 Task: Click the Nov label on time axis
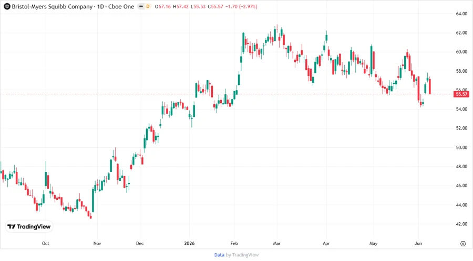(97, 243)
